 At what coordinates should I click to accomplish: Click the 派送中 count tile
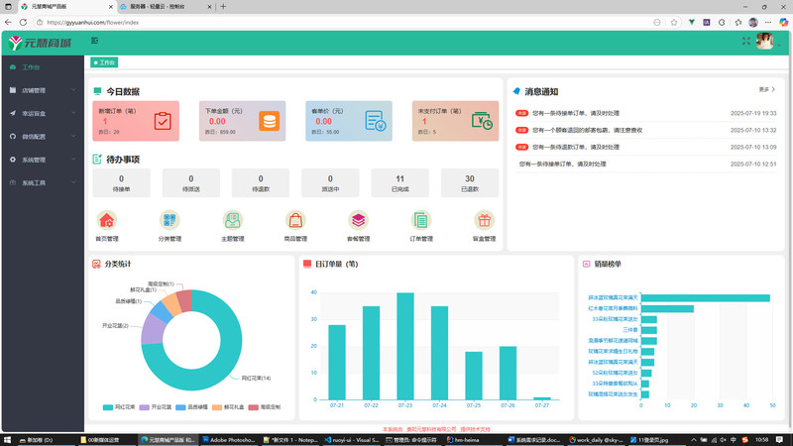(330, 183)
